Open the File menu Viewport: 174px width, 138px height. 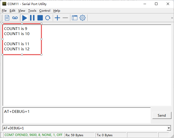pyautogui.click(x=4, y=11)
